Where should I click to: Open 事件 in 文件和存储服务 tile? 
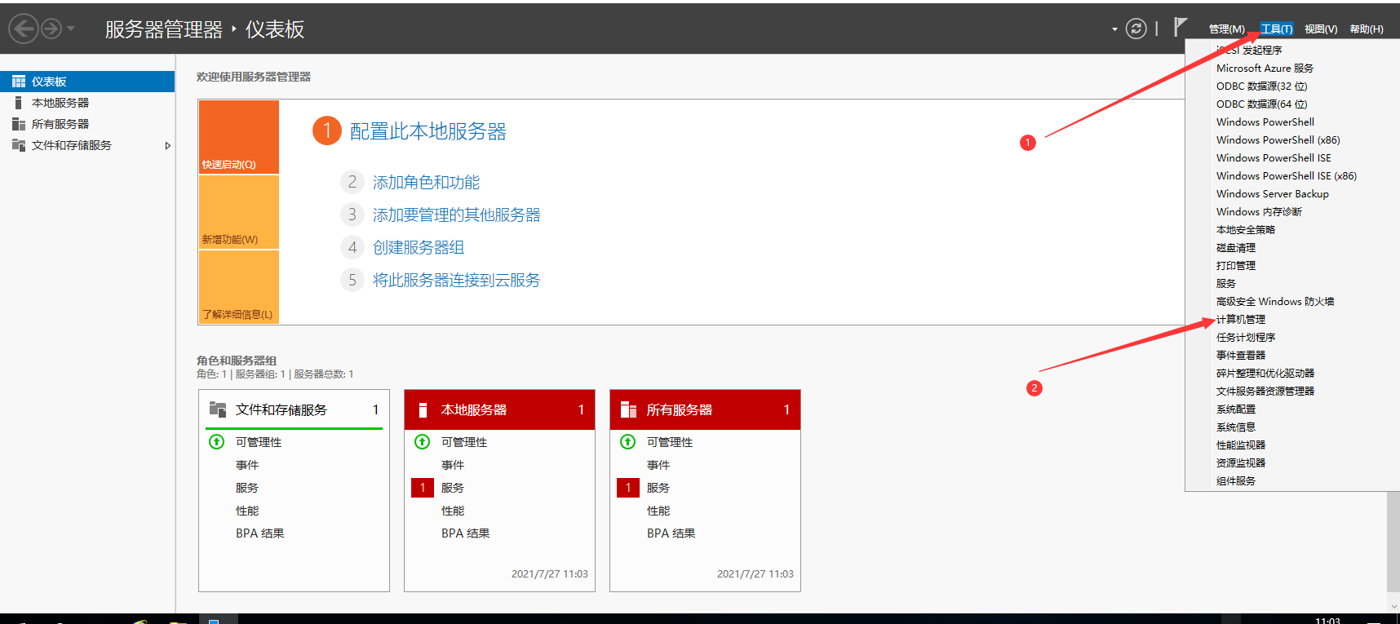point(247,465)
